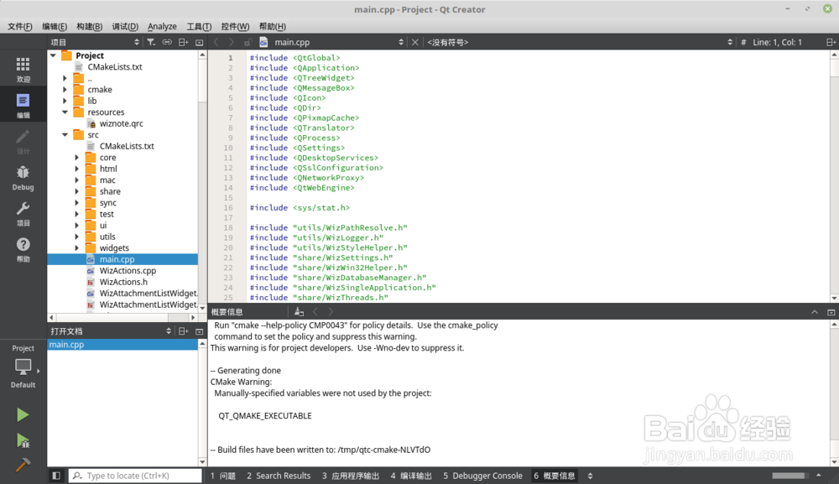Show the Compile Output pane
Image resolution: width=839 pixels, height=484 pixels.
tap(411, 476)
